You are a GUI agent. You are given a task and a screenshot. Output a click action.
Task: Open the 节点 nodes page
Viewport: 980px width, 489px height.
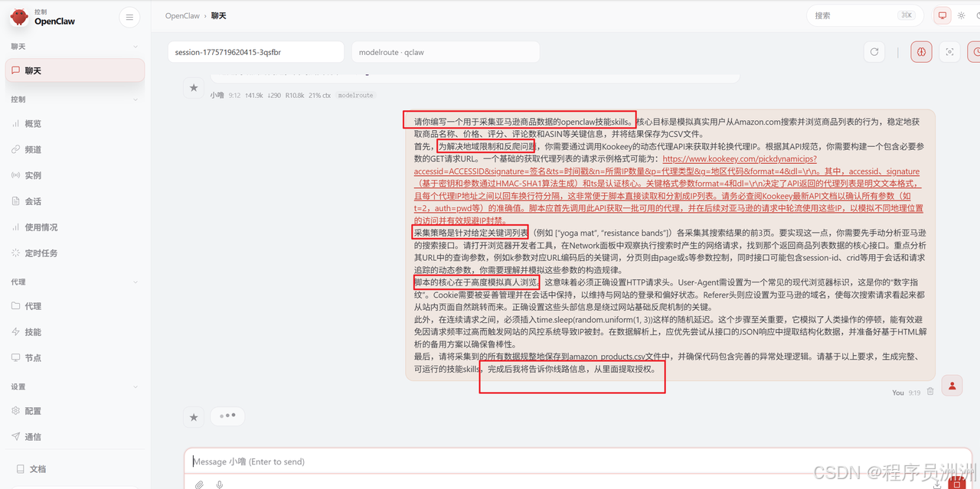(75, 358)
